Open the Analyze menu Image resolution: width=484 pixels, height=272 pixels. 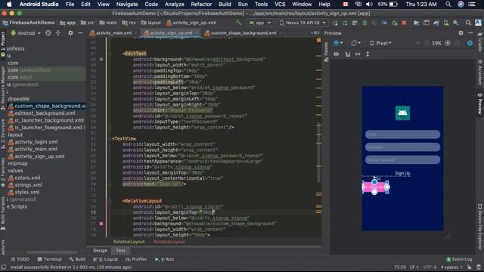tap(174, 5)
